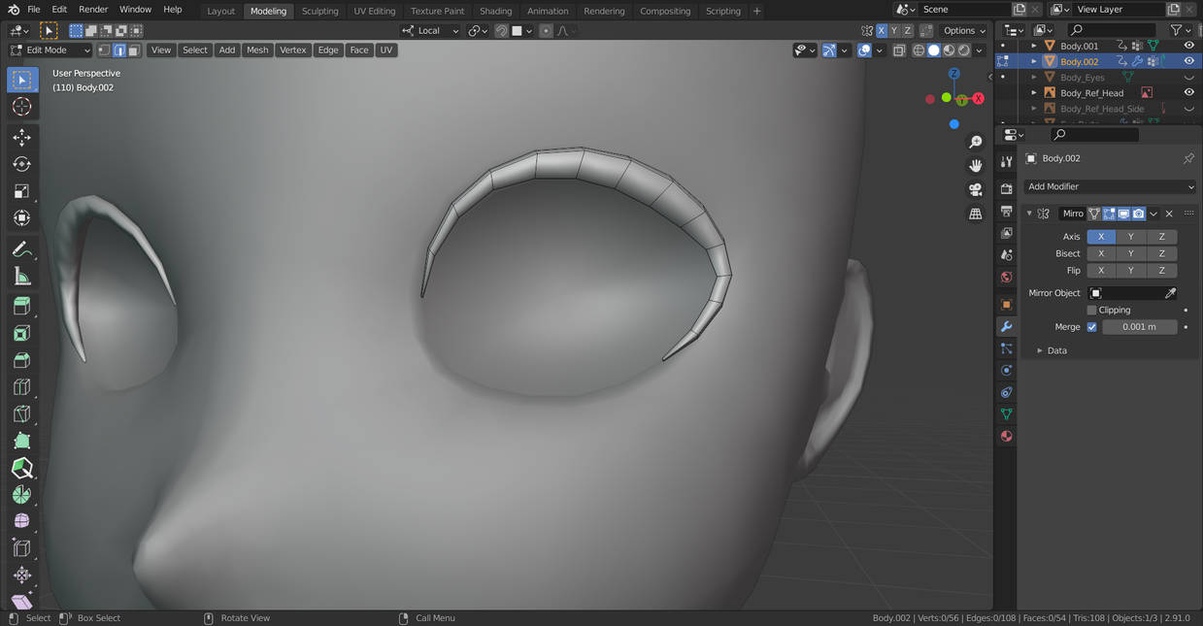The height and width of the screenshot is (626, 1203).
Task: Open the Edit Mode selector dropdown
Action: click(x=50, y=49)
